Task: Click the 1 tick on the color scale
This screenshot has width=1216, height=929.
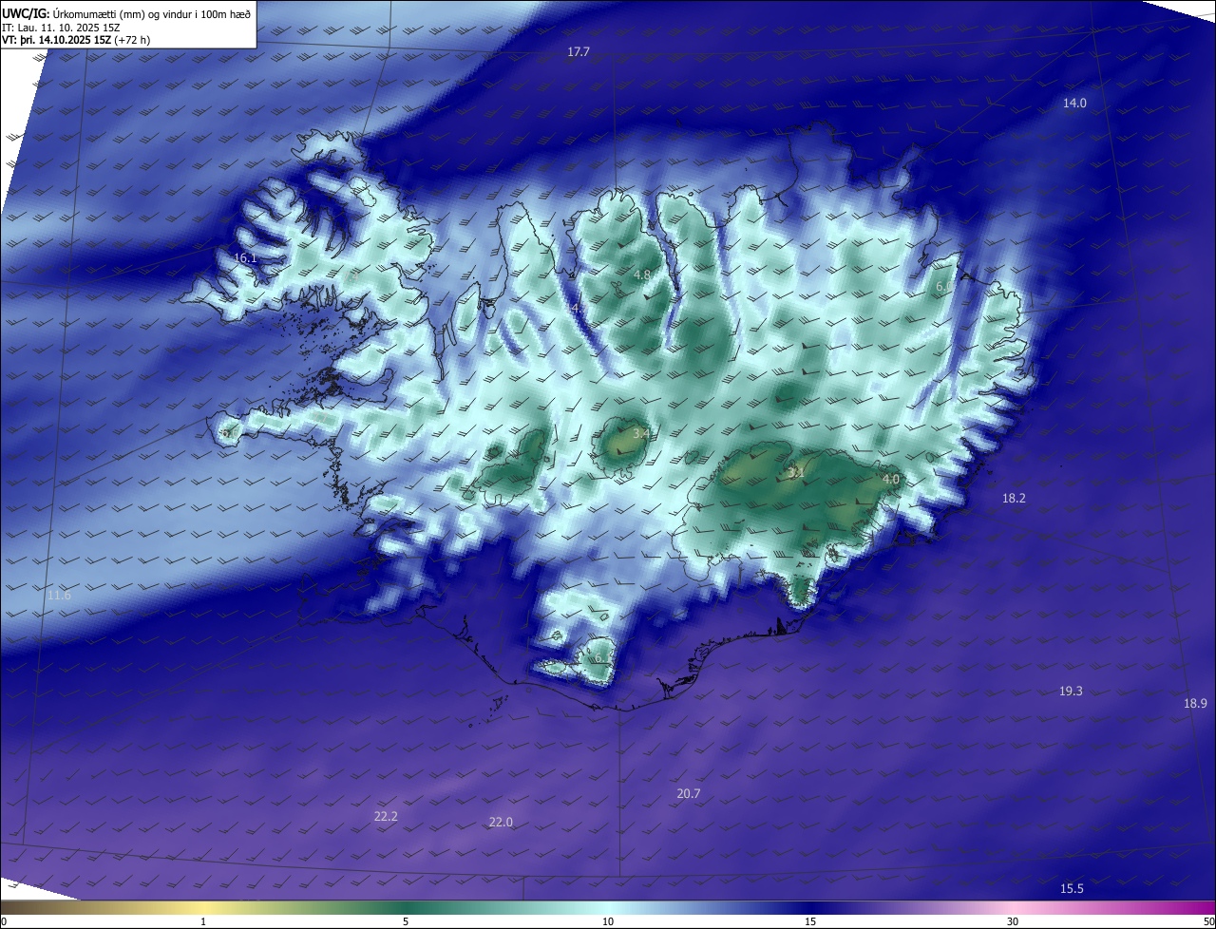Action: click(203, 921)
